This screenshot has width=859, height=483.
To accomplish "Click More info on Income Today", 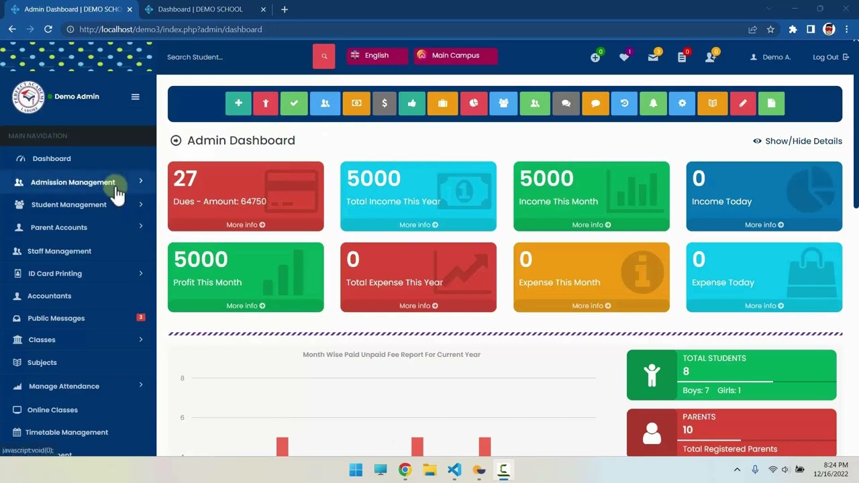I will click(764, 225).
